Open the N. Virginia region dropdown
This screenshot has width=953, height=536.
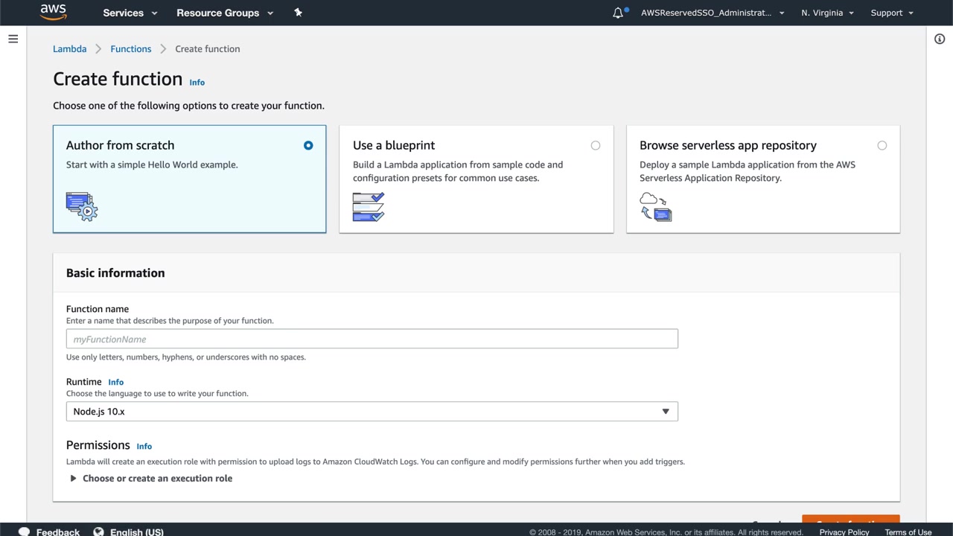827,13
